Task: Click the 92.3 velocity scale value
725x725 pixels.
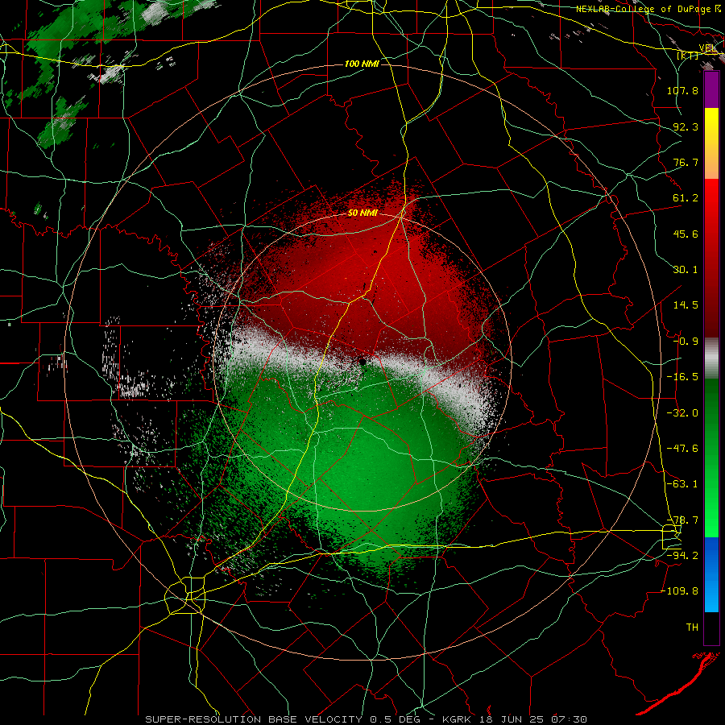Action: click(x=686, y=126)
